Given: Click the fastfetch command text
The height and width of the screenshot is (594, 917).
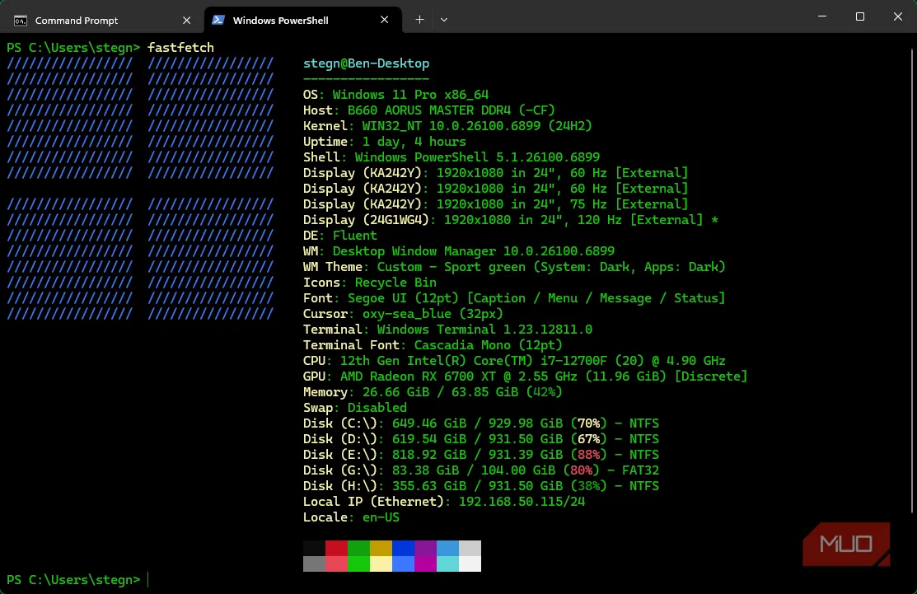Looking at the screenshot, I should click(x=180, y=47).
